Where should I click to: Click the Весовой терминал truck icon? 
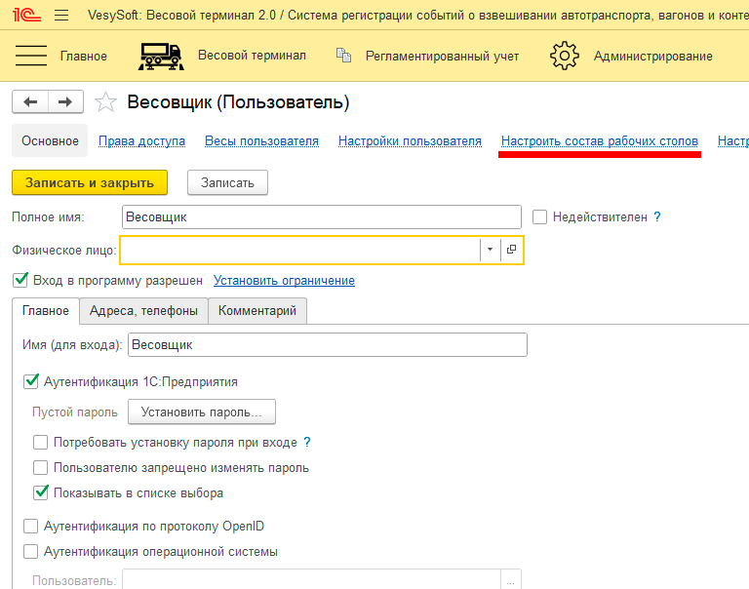point(161,56)
